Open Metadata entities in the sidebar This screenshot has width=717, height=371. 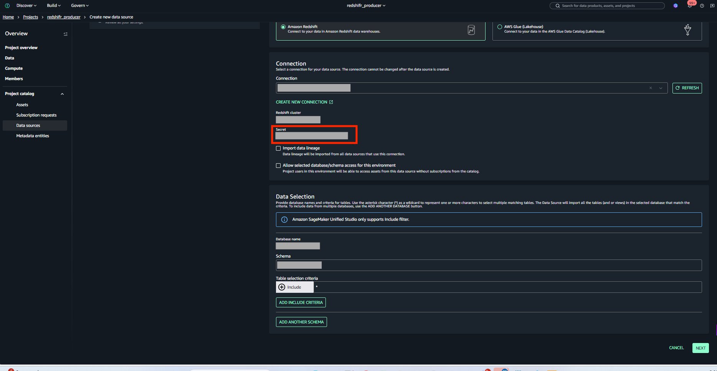tap(33, 136)
